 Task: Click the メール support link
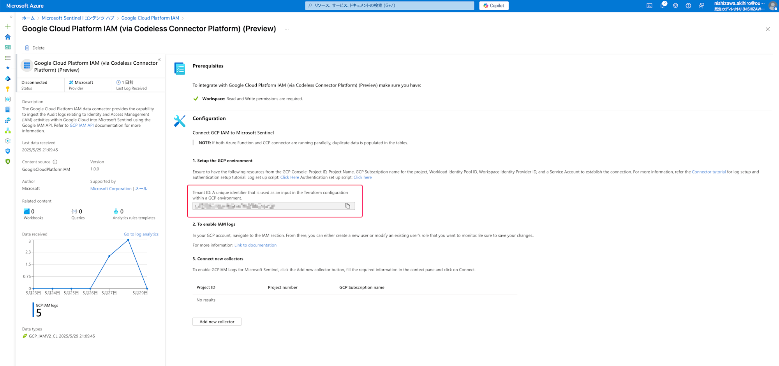pyautogui.click(x=141, y=189)
